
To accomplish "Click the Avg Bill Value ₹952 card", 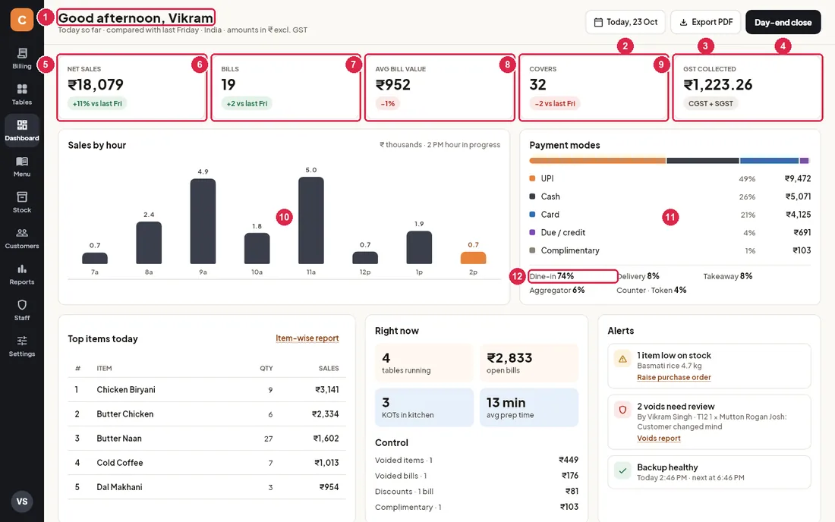I will (440, 87).
